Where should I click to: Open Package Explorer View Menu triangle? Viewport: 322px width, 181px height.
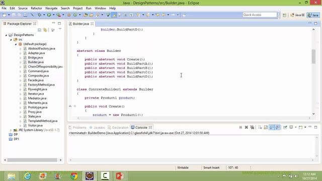click(60, 29)
